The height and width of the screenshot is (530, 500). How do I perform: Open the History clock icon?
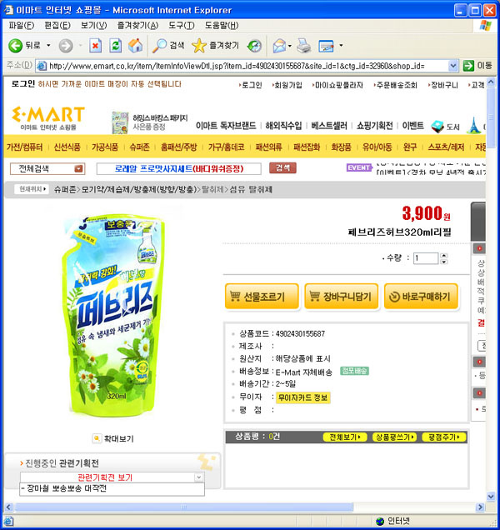[x=254, y=46]
